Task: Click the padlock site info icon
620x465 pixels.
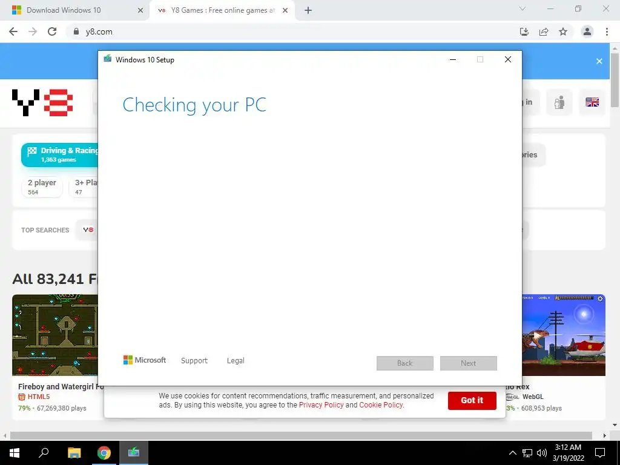Action: coord(76,31)
